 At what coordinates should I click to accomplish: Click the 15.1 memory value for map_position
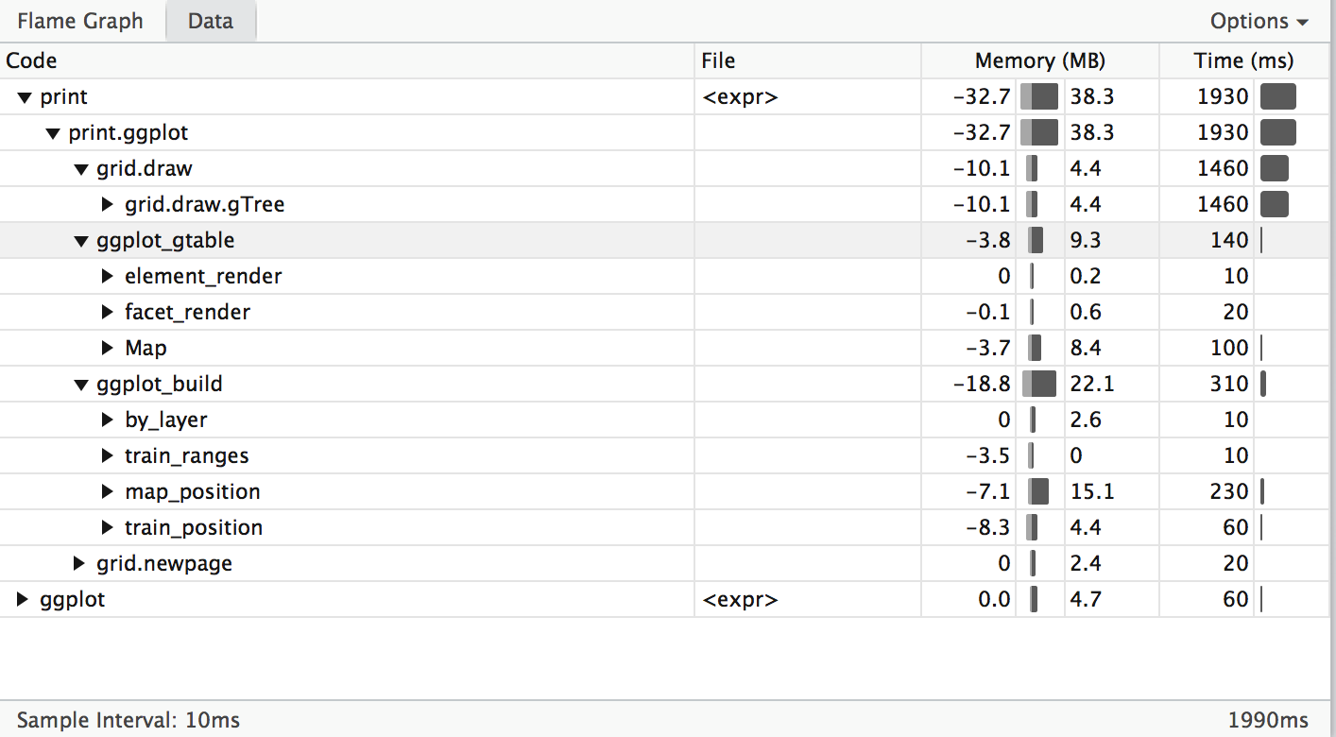coord(1092,491)
